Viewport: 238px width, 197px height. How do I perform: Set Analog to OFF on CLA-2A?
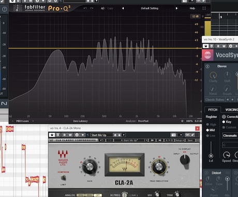(x=98, y=195)
